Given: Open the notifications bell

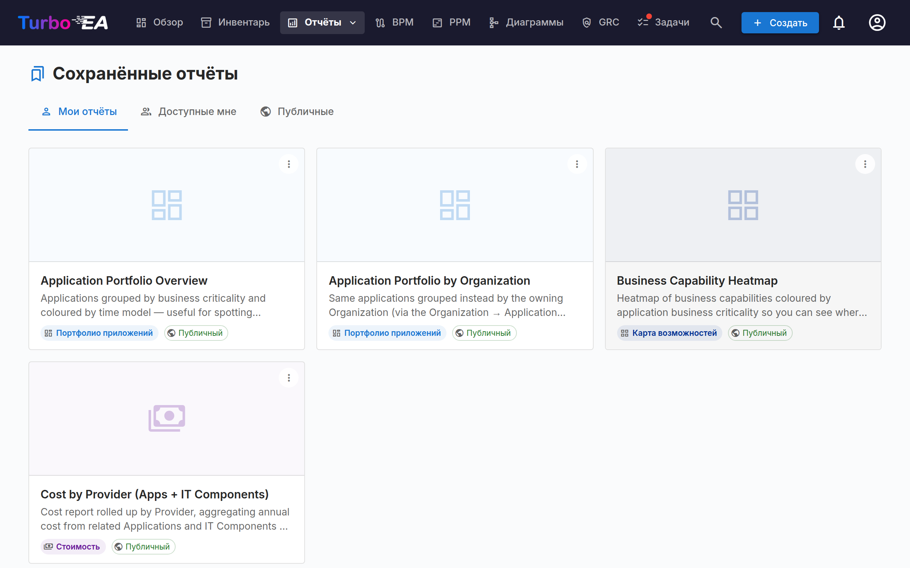Looking at the screenshot, I should coord(839,22).
